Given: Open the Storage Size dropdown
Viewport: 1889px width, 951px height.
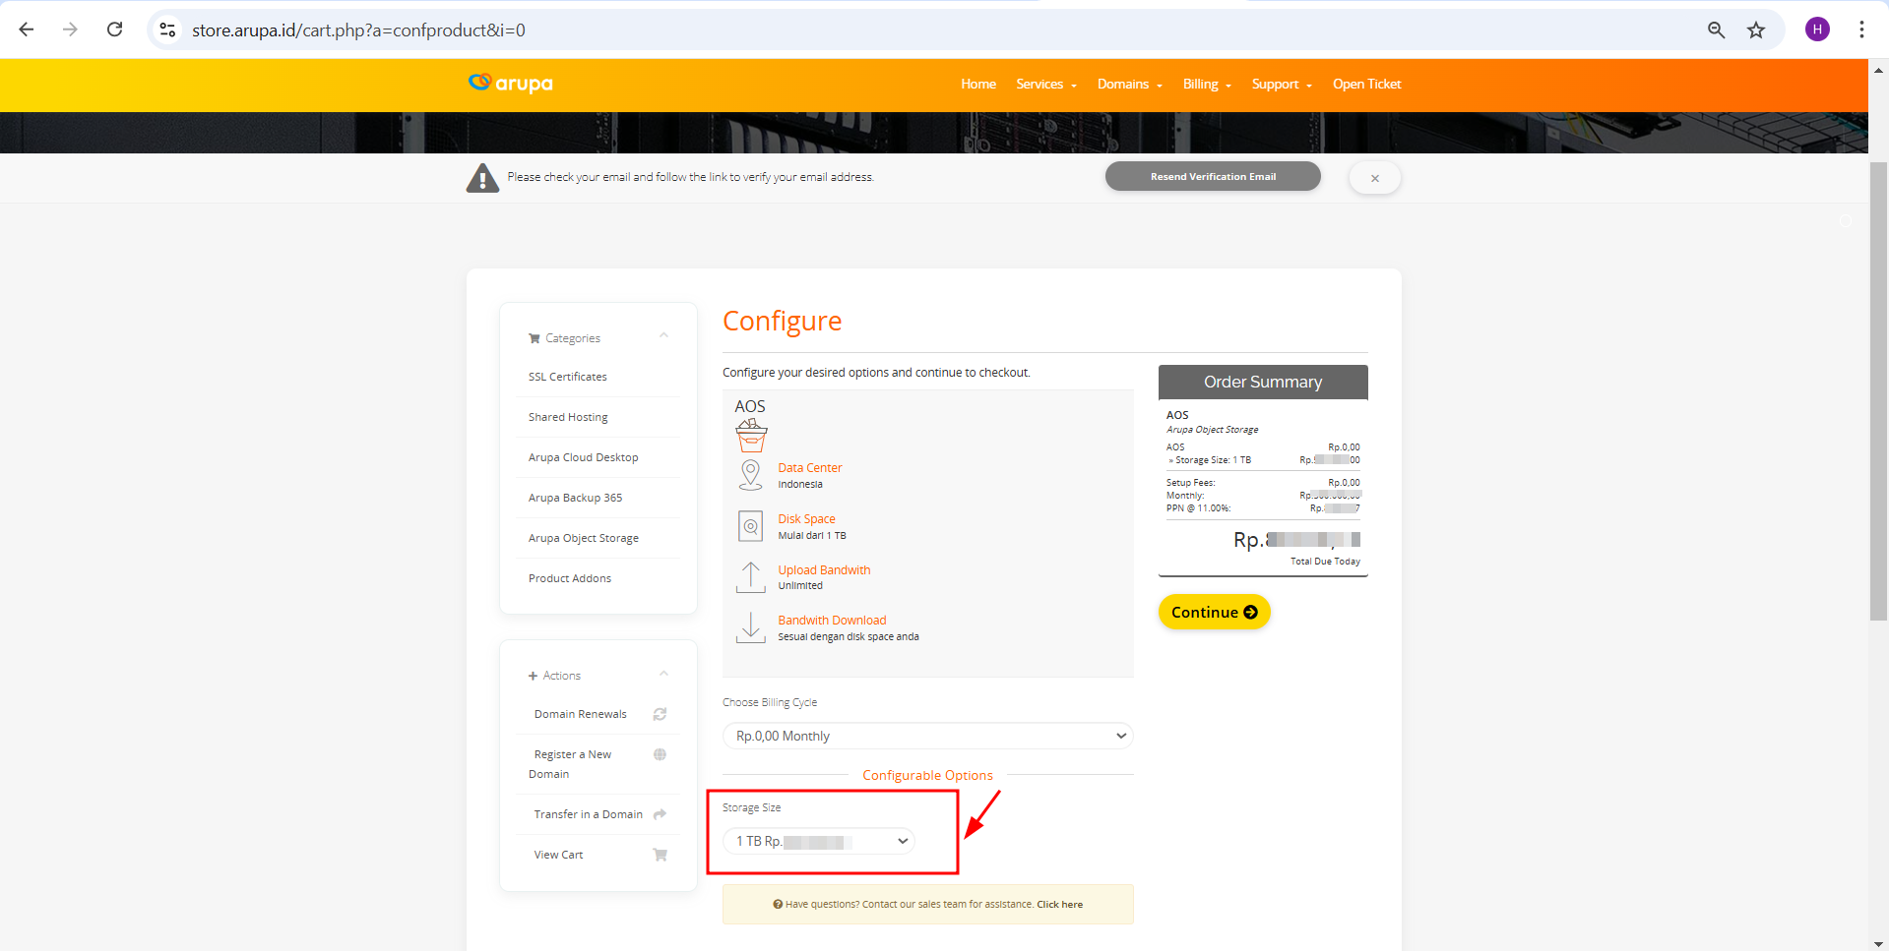Looking at the screenshot, I should 820,841.
